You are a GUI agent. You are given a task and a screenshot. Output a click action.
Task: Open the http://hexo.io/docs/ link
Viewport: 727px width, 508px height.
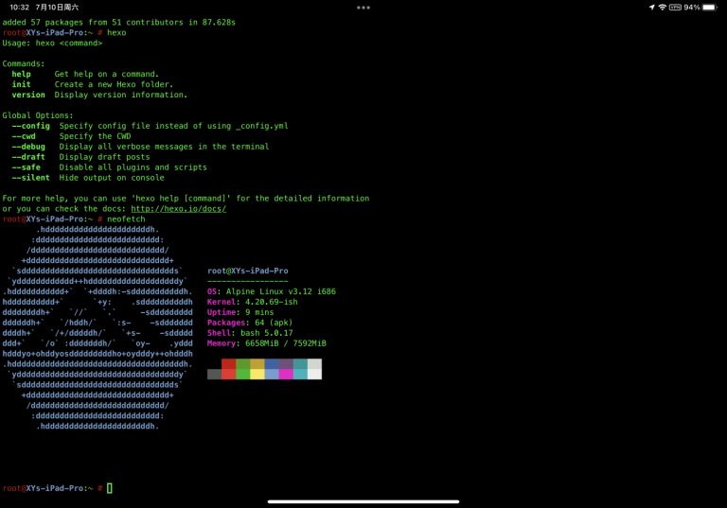pyautogui.click(x=178, y=208)
